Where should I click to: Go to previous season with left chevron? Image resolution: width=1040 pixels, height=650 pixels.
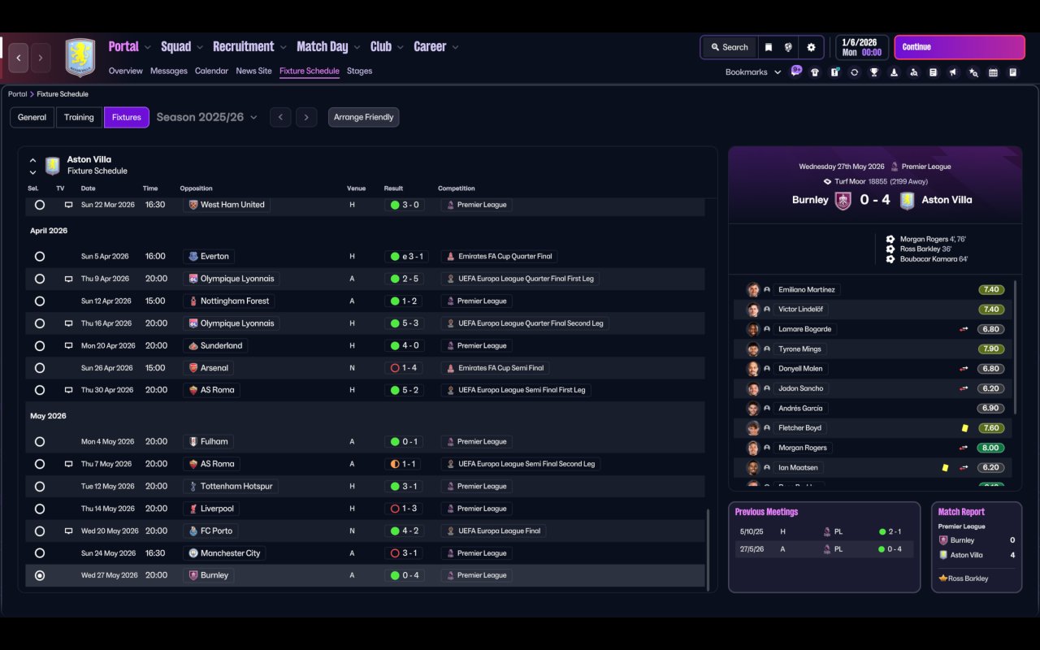click(x=280, y=117)
